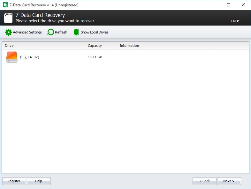The height and width of the screenshot is (189, 251).
Task: Sort by the Information column header
Action: tap(165, 46)
